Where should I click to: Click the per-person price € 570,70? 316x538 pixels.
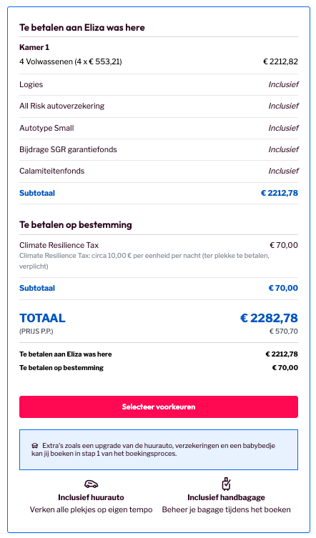pyautogui.click(x=283, y=331)
